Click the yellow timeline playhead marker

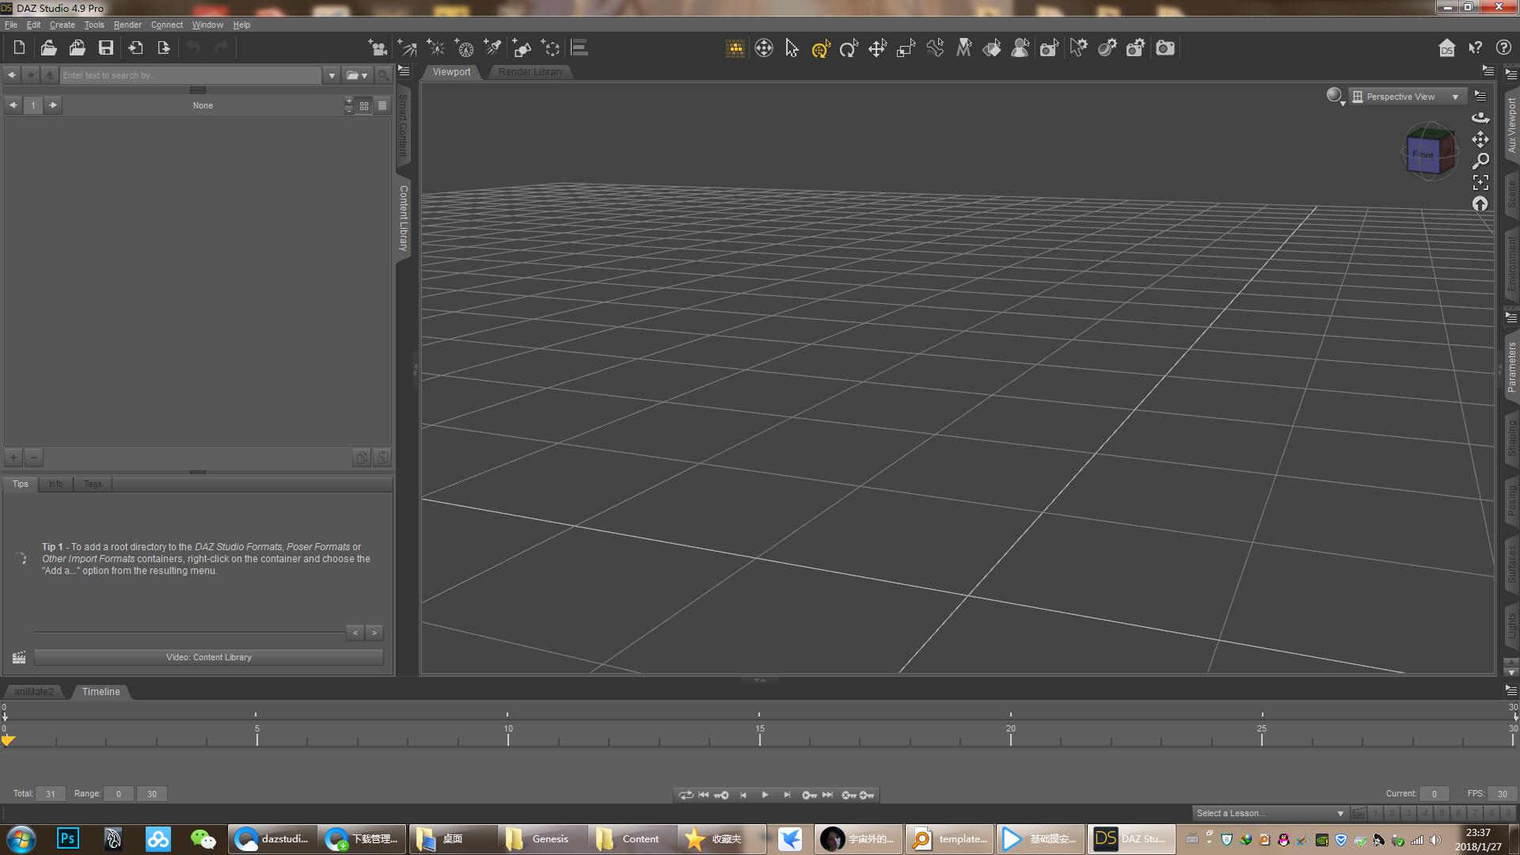[8, 740]
